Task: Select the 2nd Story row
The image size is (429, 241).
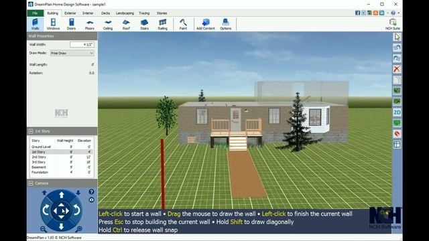Action: (61, 157)
